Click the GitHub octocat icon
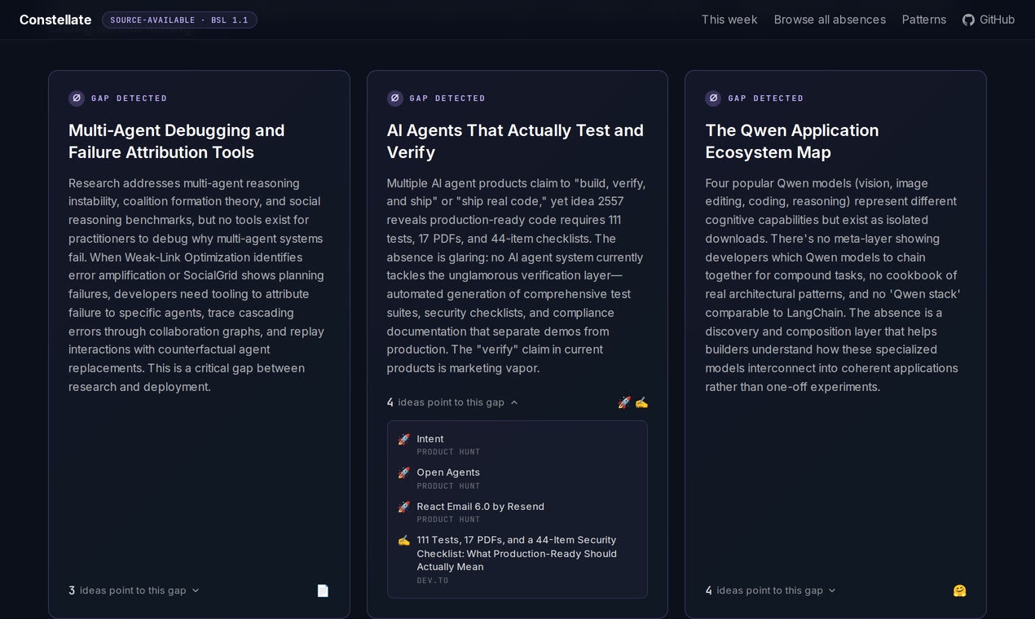Viewport: 1035px width, 619px height. 968,20
